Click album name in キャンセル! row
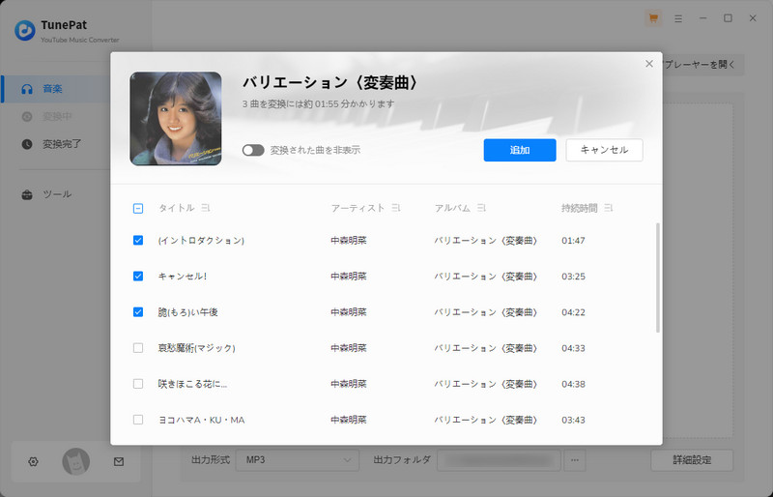This screenshot has height=497, width=773. 486,277
